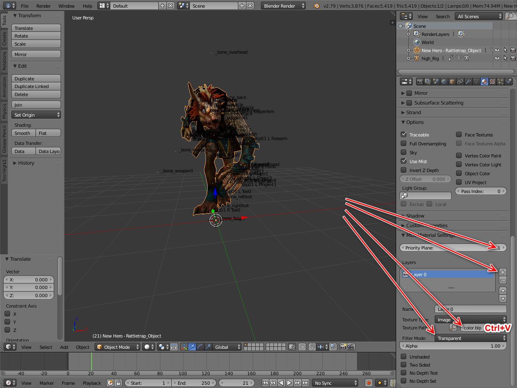Click the play animation button
This screenshot has height=388, width=517.
(x=289, y=383)
